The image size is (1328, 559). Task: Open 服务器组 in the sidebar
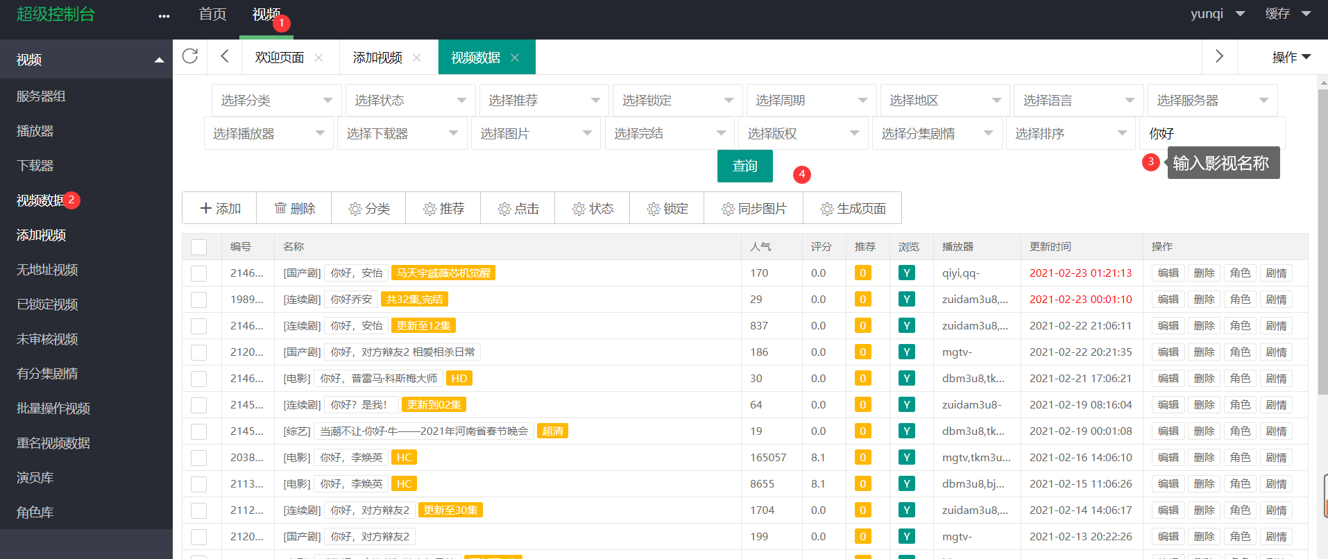click(x=41, y=96)
